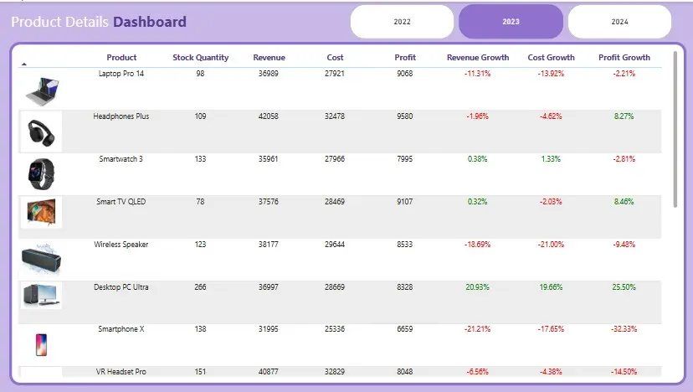Select the 2023 year filter
The width and height of the screenshot is (693, 392).
pos(511,22)
